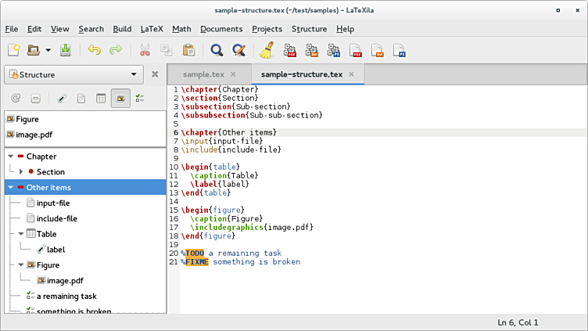588x331 pixels.
Task: Switch to the sample.tex tab
Action: coord(203,74)
